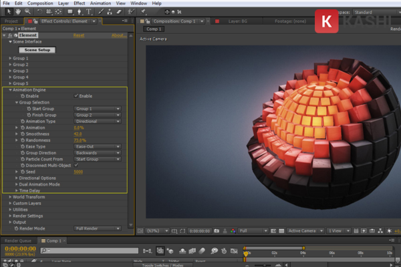Collapse the Animation Engine section
The width and height of the screenshot is (401, 267).
coord(10,89)
